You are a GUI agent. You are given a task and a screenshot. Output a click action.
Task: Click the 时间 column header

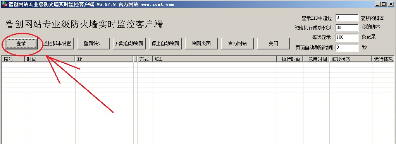click(50, 59)
